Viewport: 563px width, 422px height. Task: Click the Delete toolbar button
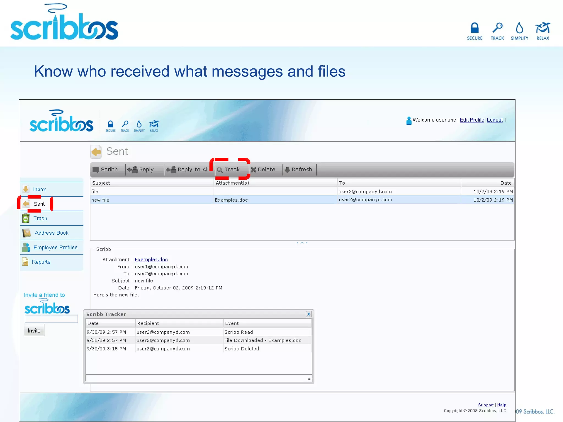coord(263,170)
